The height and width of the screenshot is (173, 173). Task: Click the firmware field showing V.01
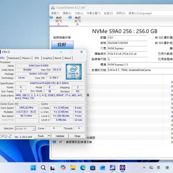click(127, 38)
